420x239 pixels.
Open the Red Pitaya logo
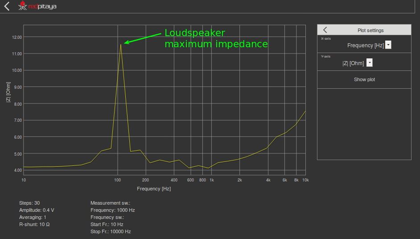click(37, 6)
